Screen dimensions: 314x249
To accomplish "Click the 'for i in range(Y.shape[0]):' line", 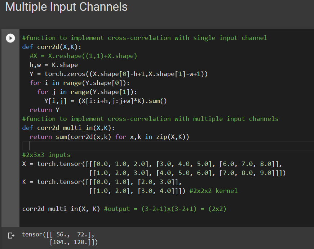I will (x=80, y=83).
